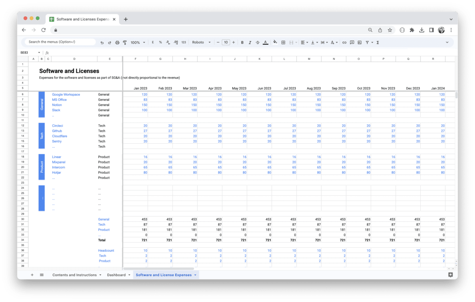Open the Functions sigma icon
This screenshot has height=302, width=475.
point(377,42)
